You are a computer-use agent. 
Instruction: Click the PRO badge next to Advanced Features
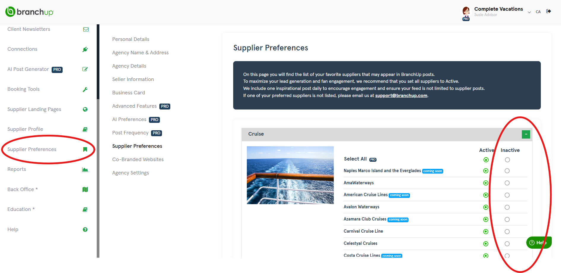coord(165,106)
